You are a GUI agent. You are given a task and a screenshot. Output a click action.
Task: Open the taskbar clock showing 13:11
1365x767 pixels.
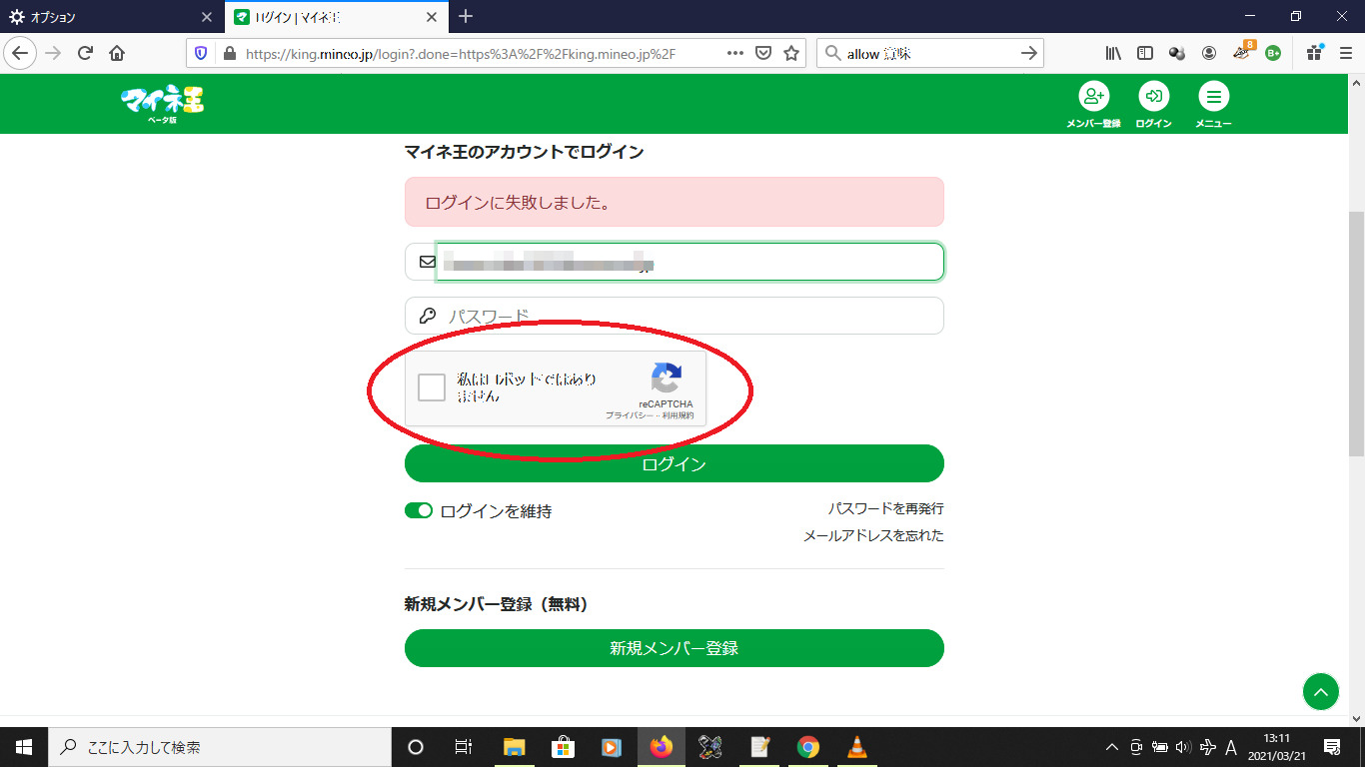pyautogui.click(x=1277, y=747)
